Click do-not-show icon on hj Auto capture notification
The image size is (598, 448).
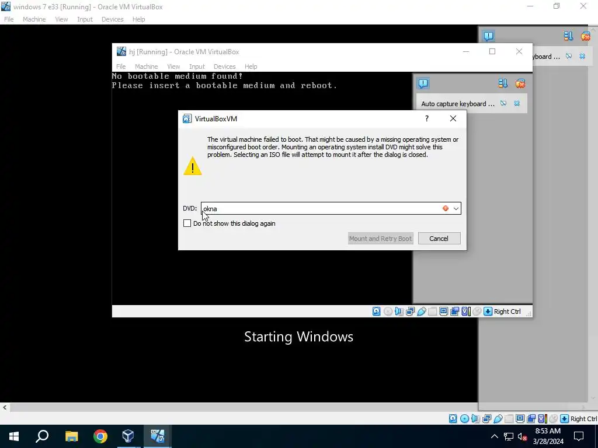[x=503, y=103]
